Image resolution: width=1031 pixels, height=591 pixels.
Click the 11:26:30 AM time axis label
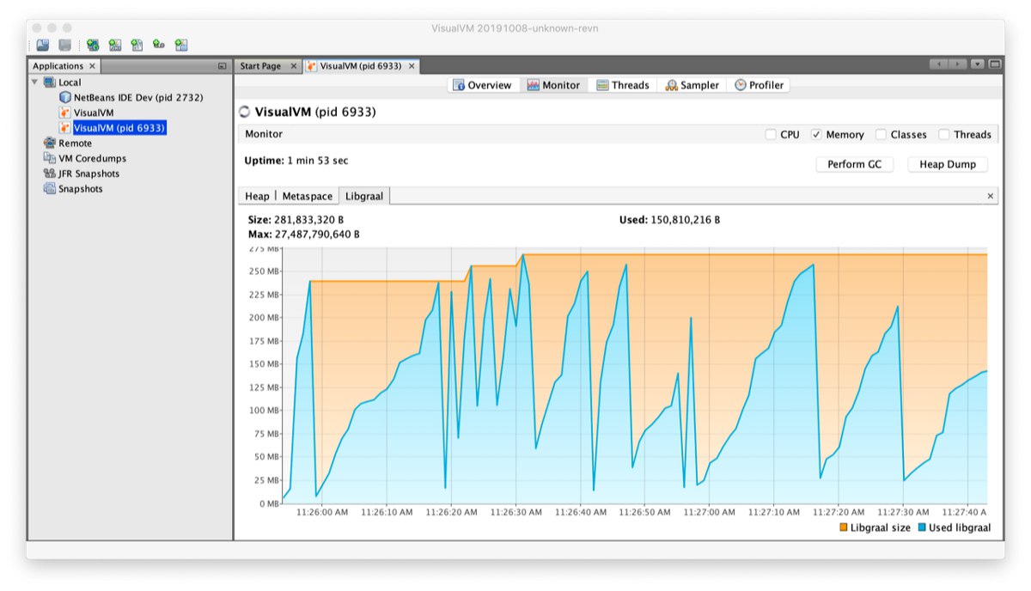coord(515,512)
